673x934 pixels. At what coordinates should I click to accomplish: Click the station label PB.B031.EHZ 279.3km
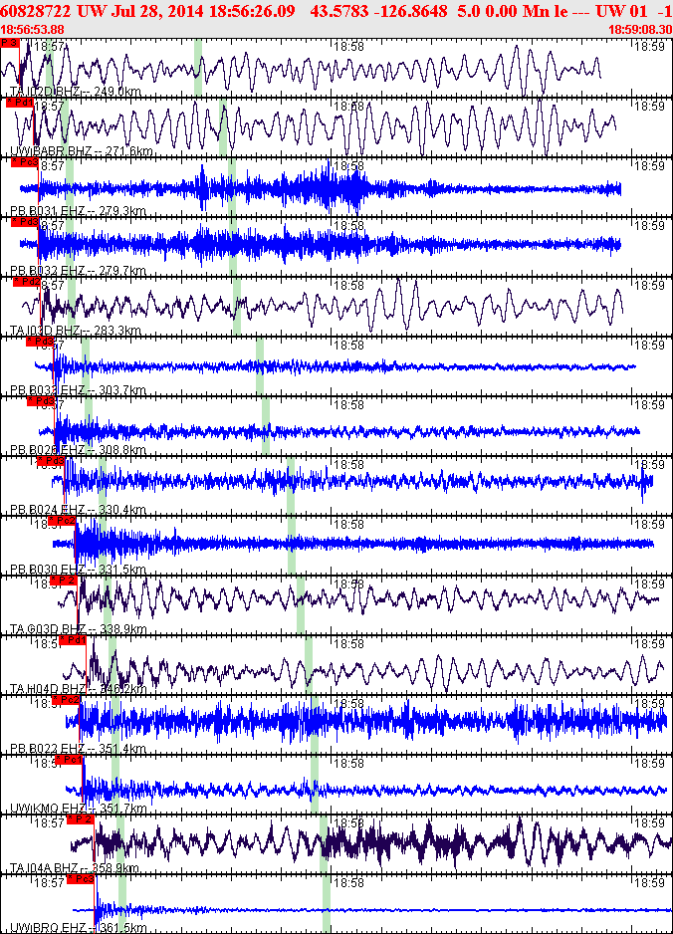[x=78, y=211]
